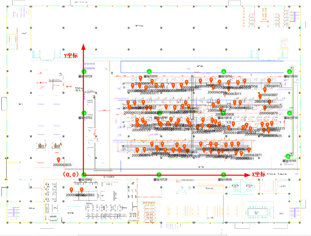Click the green base station 基站10729 marker
The image size is (311, 236).
(84, 71)
